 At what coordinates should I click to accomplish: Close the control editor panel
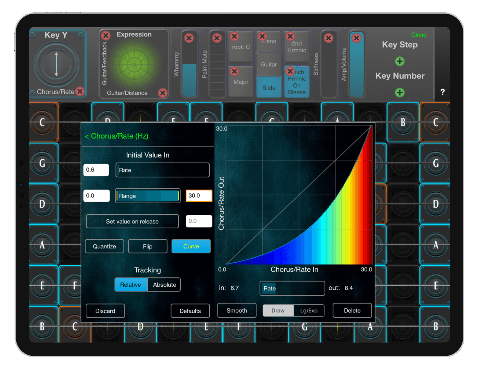pos(419,35)
